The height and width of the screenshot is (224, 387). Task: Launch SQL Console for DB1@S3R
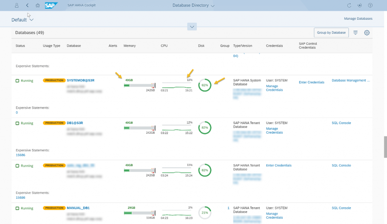[341, 123]
